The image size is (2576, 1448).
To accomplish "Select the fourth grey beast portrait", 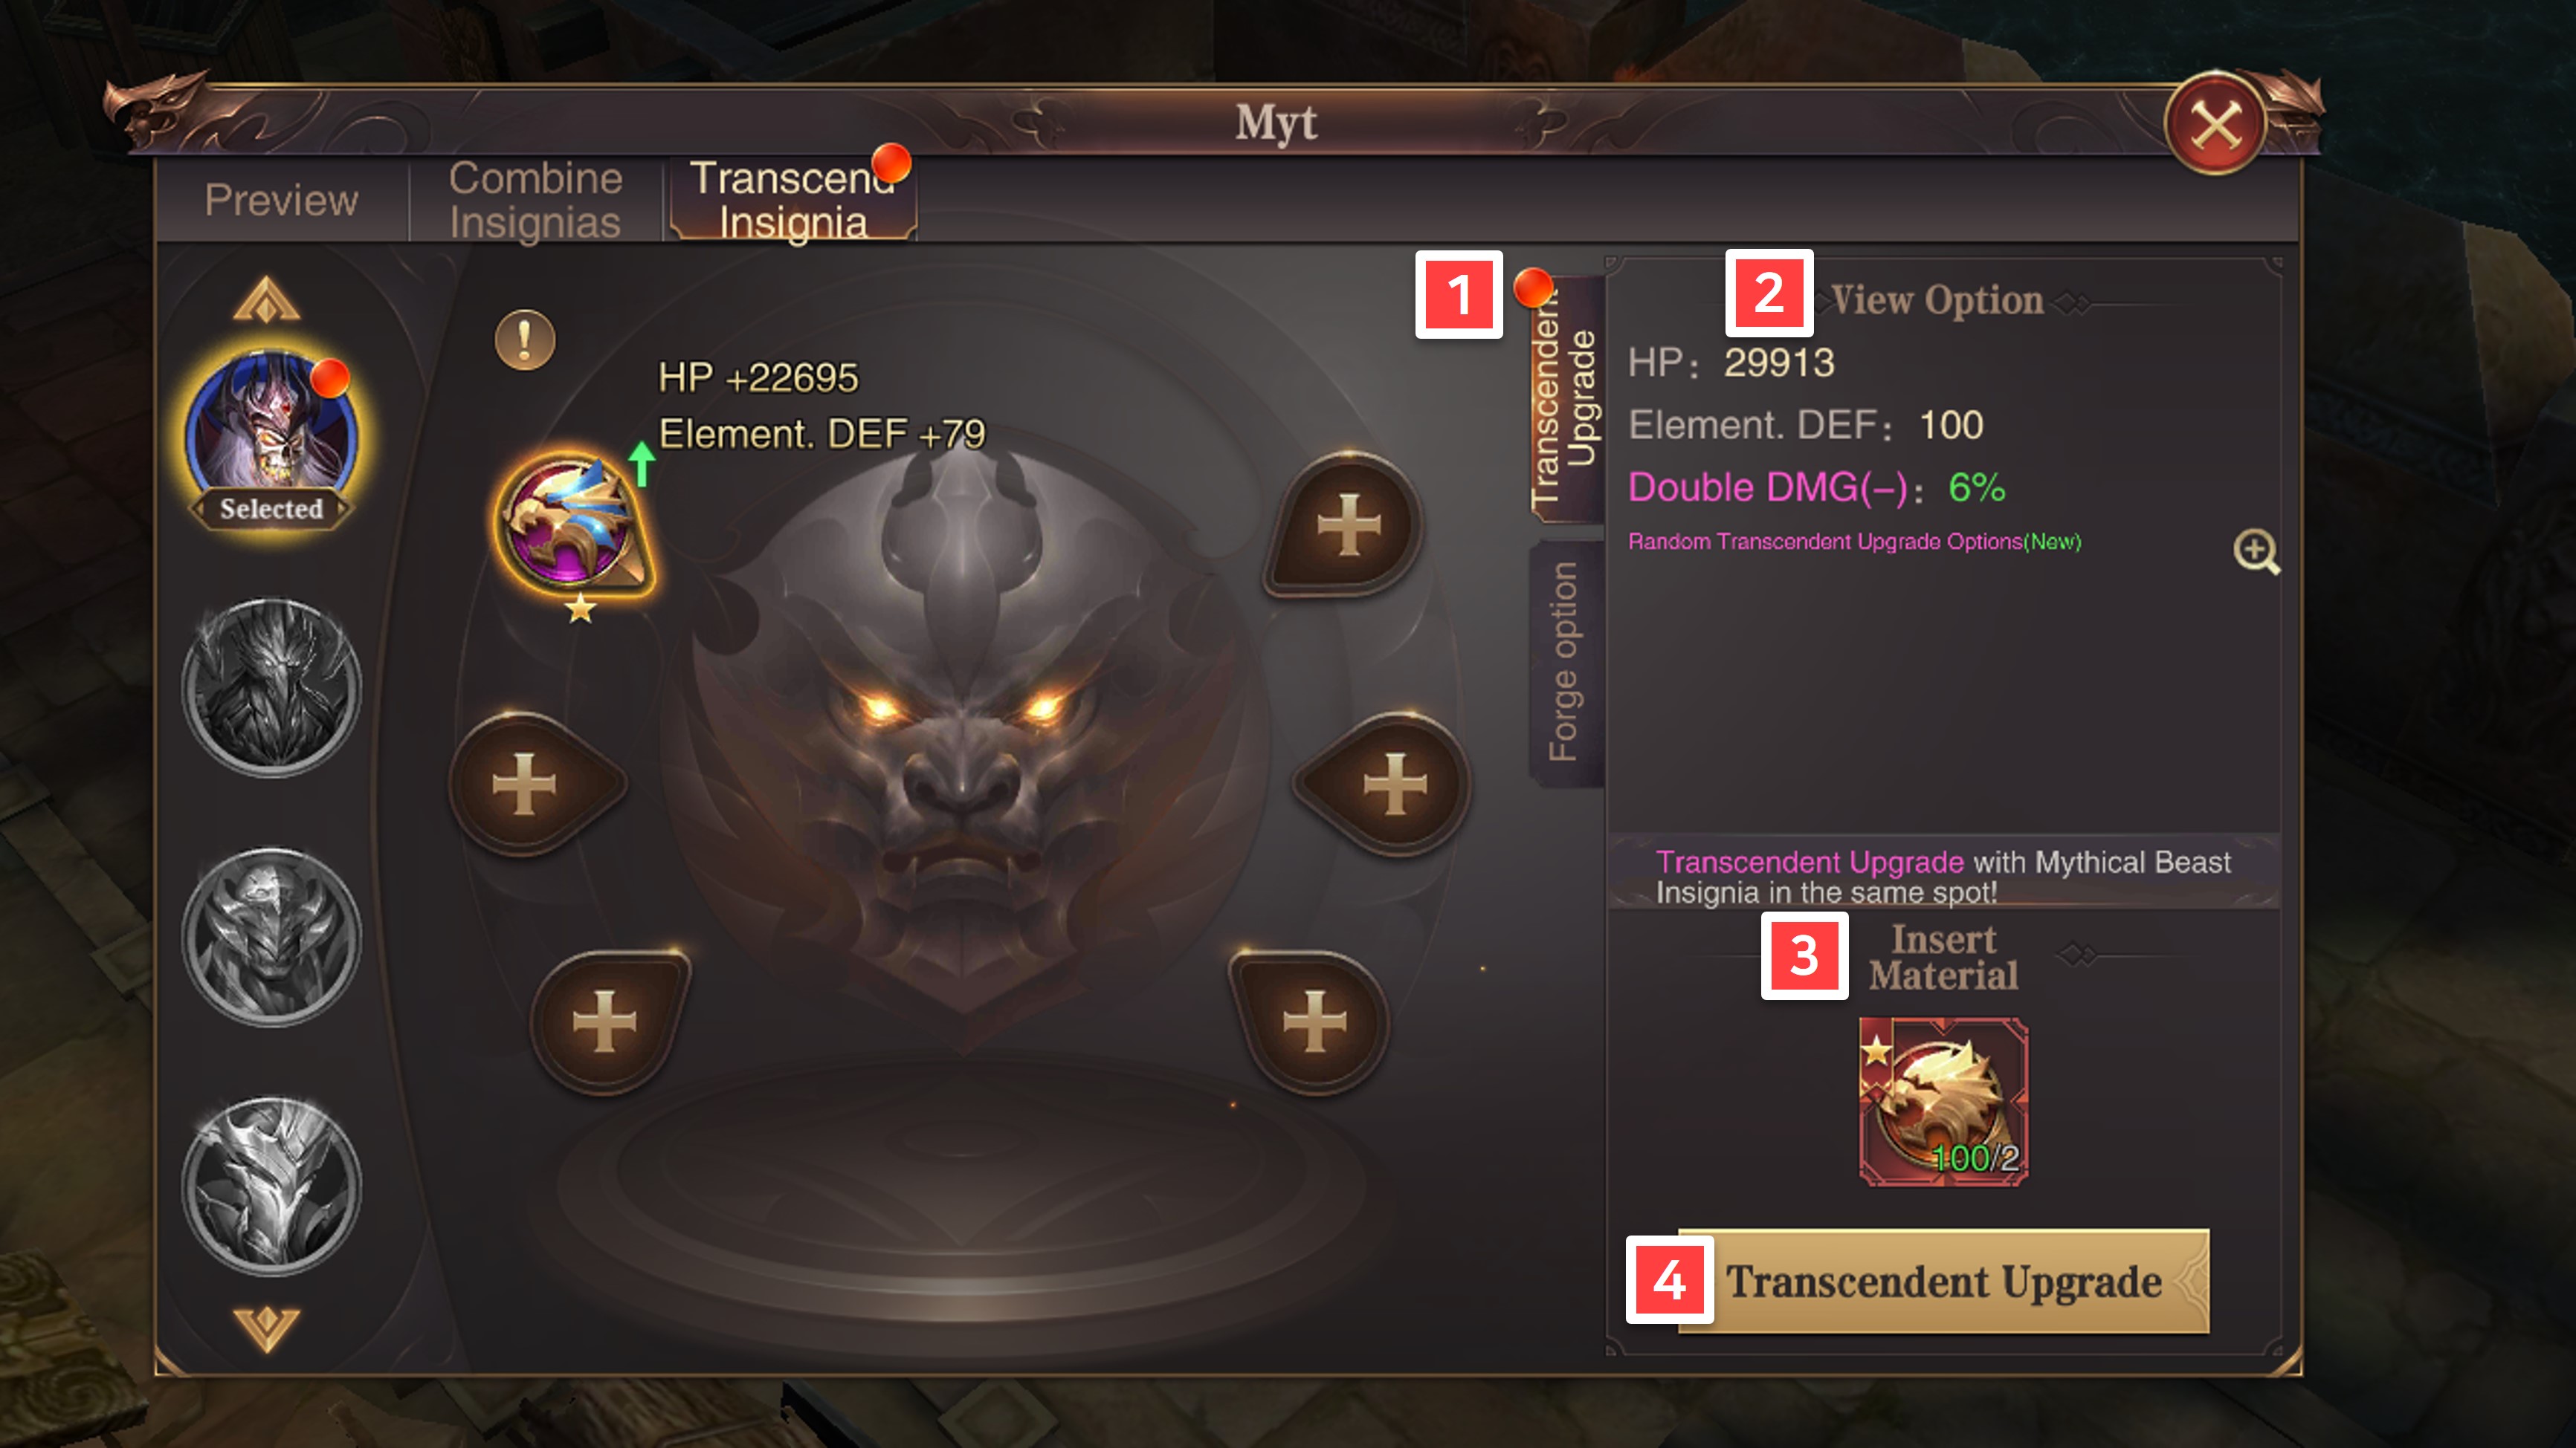I will point(271,1186).
